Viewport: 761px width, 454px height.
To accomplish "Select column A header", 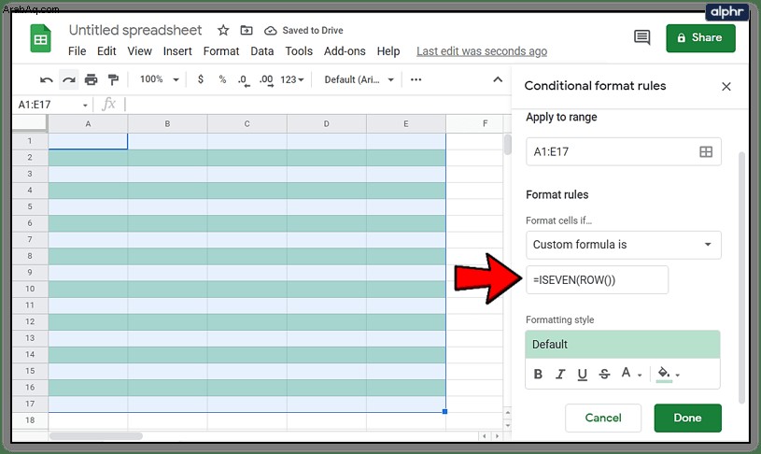I will coord(88,124).
